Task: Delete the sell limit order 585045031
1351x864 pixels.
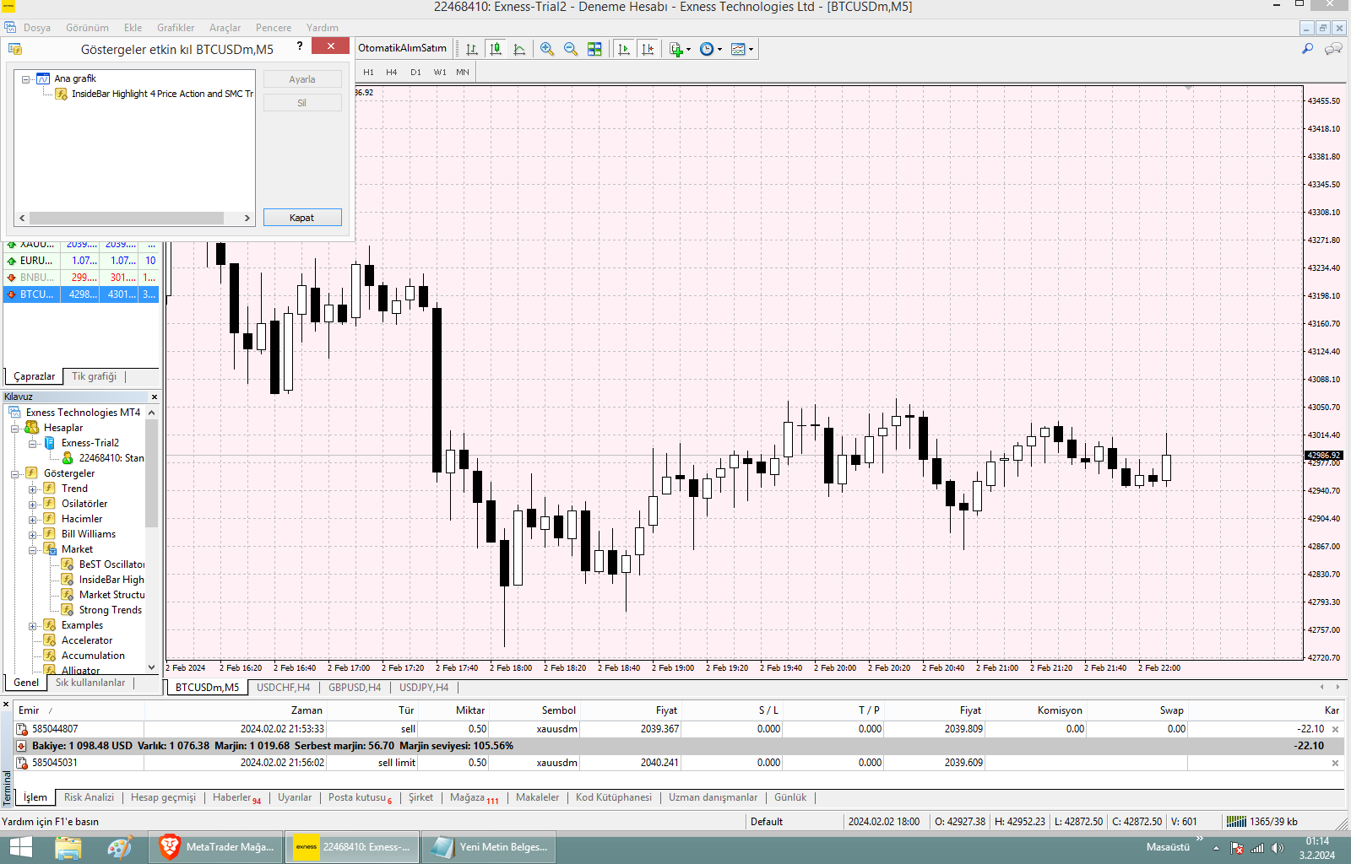Action: (1335, 763)
